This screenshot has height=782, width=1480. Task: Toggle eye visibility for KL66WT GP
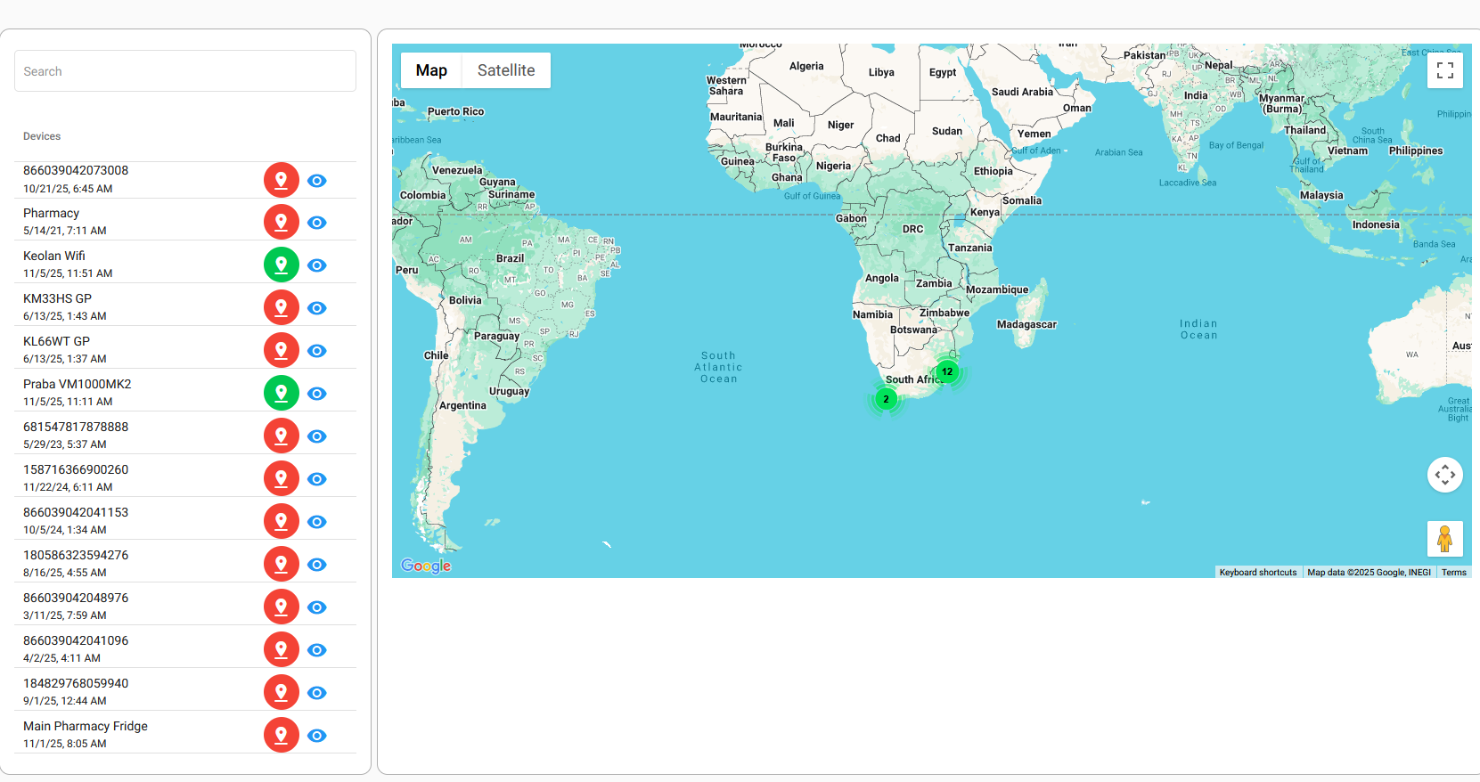(316, 351)
